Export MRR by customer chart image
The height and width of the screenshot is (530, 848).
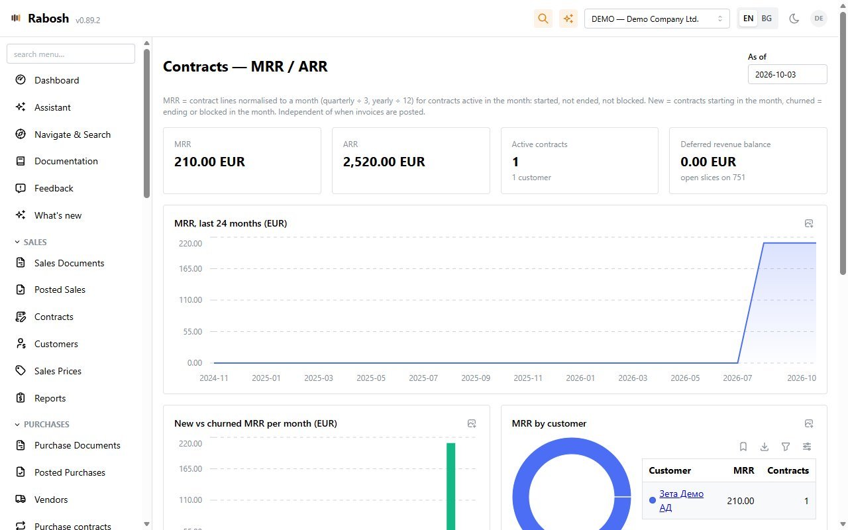pos(809,423)
